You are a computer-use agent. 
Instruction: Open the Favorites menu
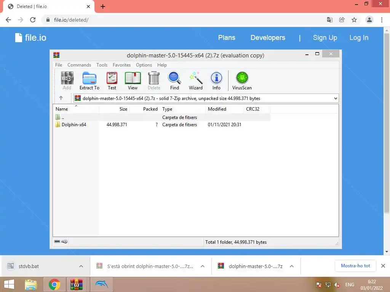tap(121, 65)
